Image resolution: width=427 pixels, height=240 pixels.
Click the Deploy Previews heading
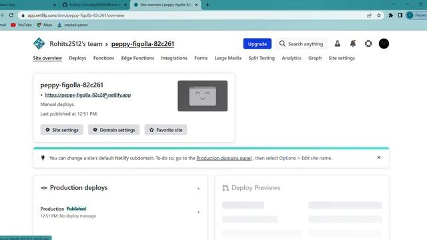(256, 187)
